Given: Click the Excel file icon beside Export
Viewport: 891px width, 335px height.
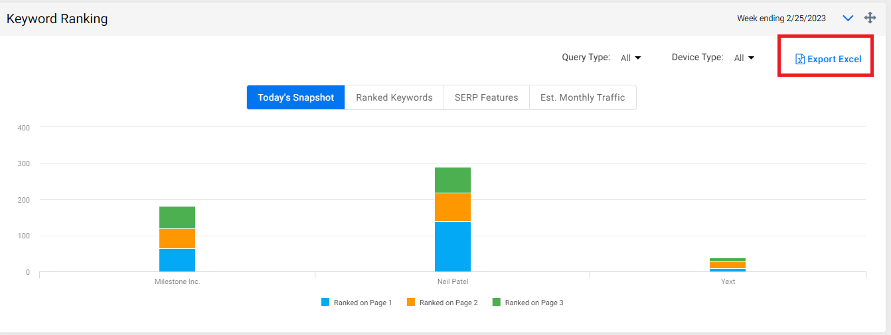Looking at the screenshot, I should [x=800, y=59].
